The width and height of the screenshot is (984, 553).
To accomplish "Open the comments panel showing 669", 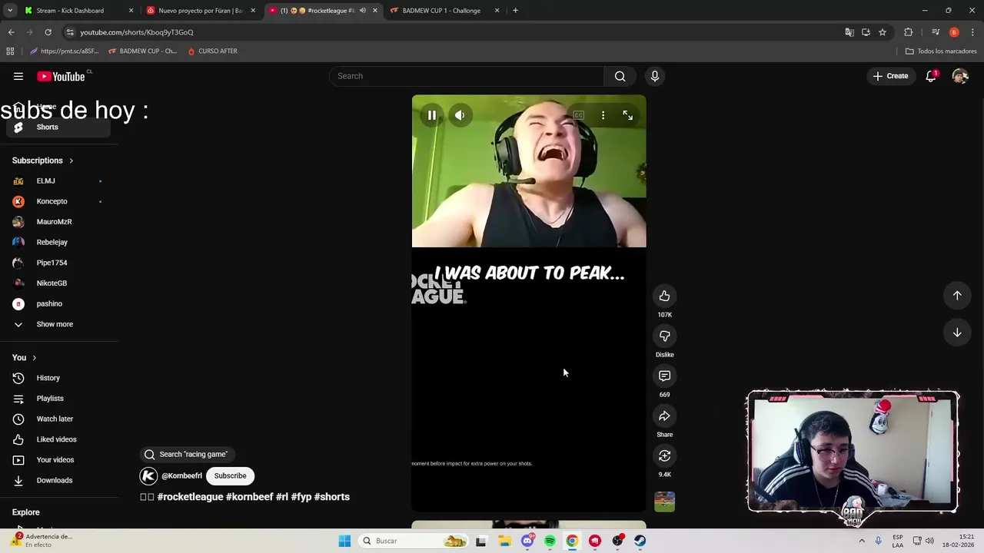I will 664,376.
